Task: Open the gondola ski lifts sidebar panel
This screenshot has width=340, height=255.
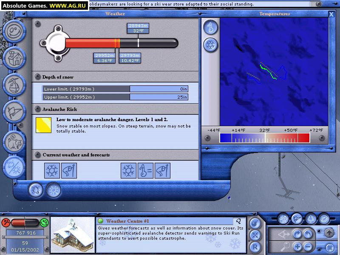Action: (x=14, y=85)
